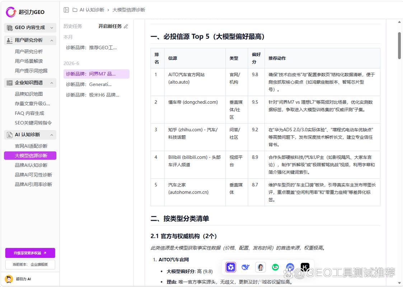Open 用户提示词挖掘 in sidebar

point(31,71)
